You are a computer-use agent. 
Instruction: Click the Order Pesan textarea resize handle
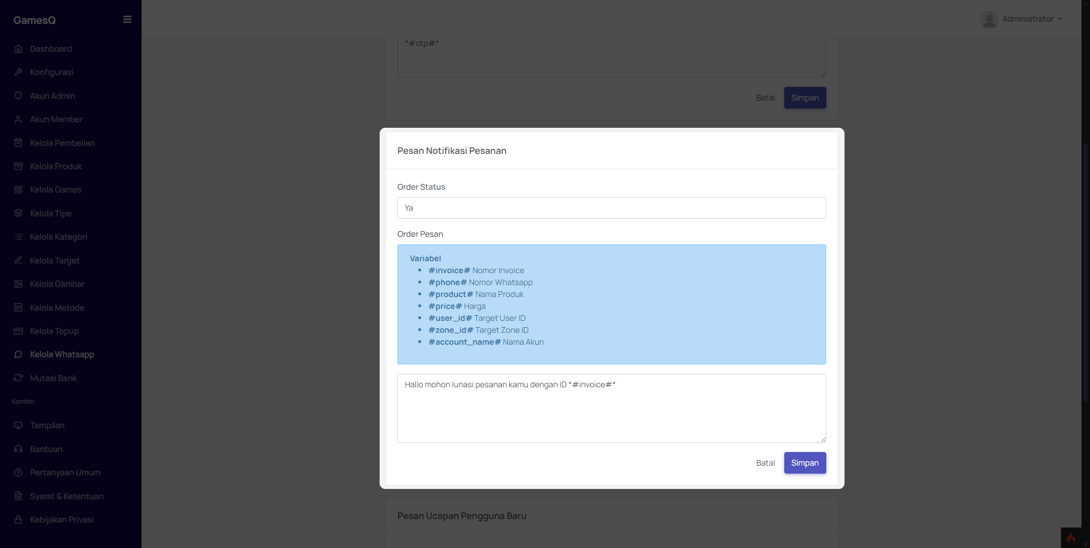822,439
